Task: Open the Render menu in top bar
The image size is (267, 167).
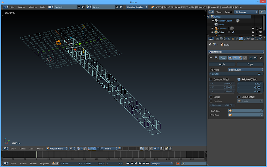Action: 21,7
